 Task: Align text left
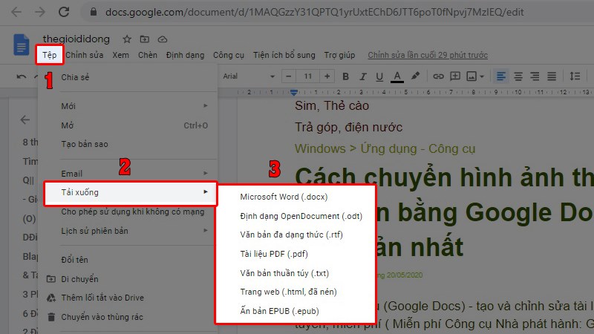[x=500, y=76]
